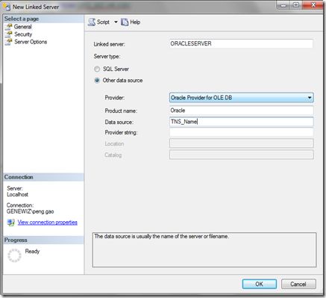Click the Help toolbar icon
The width and height of the screenshot is (326, 298).
pos(125,22)
